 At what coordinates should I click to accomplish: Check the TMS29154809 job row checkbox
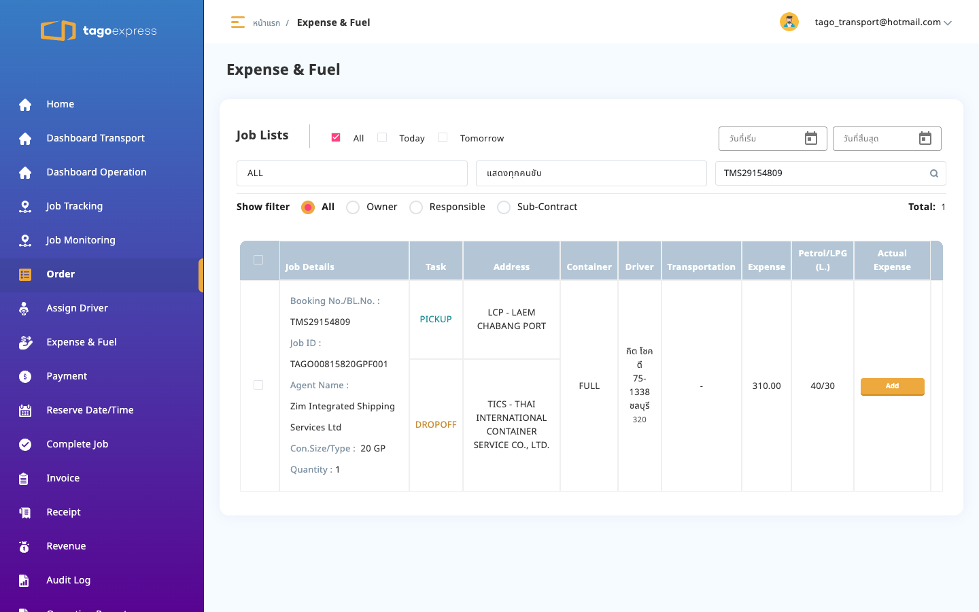pyautogui.click(x=258, y=386)
